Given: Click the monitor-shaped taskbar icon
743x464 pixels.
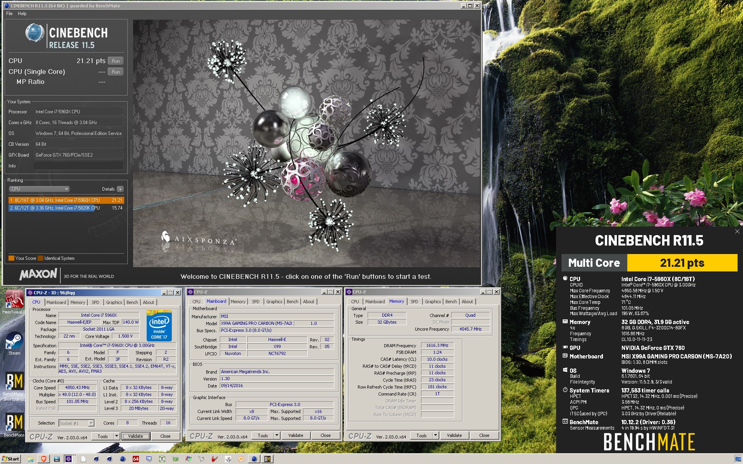Looking at the screenshot, I should coord(149,459).
